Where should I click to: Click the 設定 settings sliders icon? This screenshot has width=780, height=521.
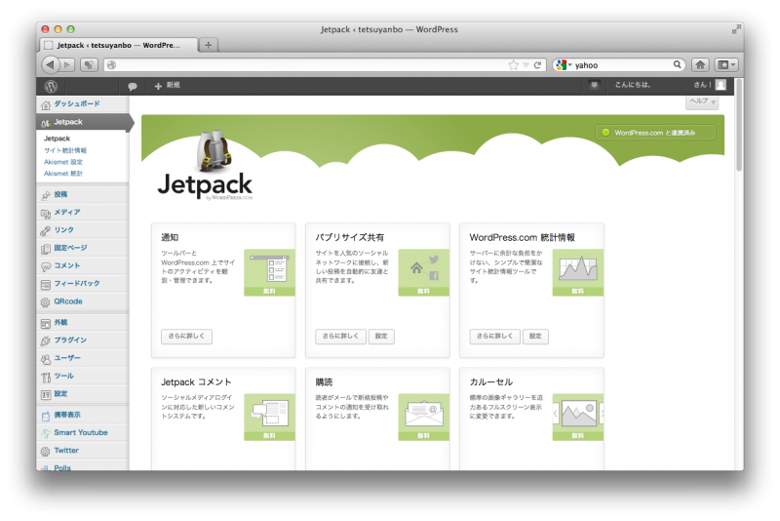pos(46,395)
